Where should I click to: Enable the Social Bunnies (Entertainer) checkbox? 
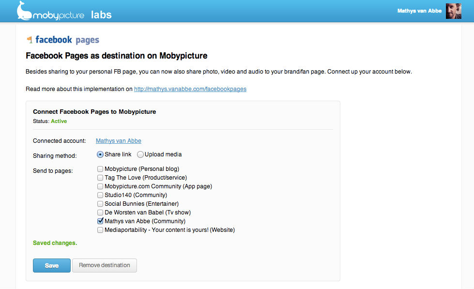click(100, 204)
